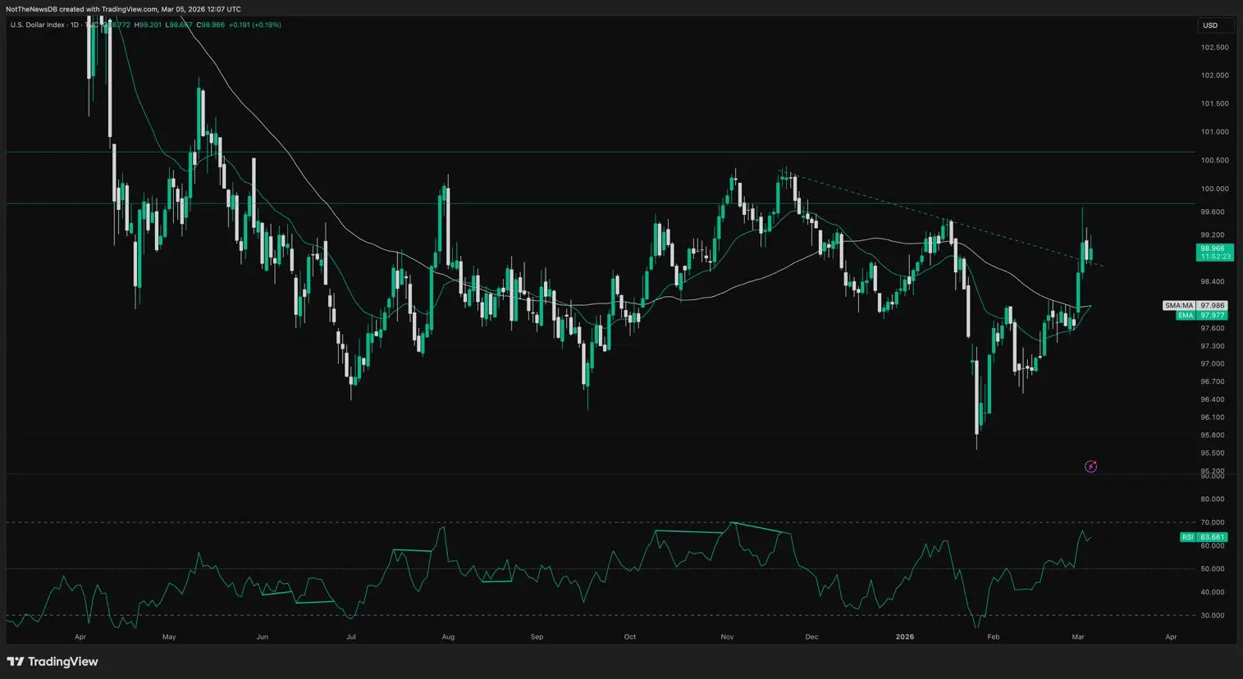The height and width of the screenshot is (679, 1243).
Task: Click the +0.191 (+0.19%) change value
Action: [x=255, y=25]
